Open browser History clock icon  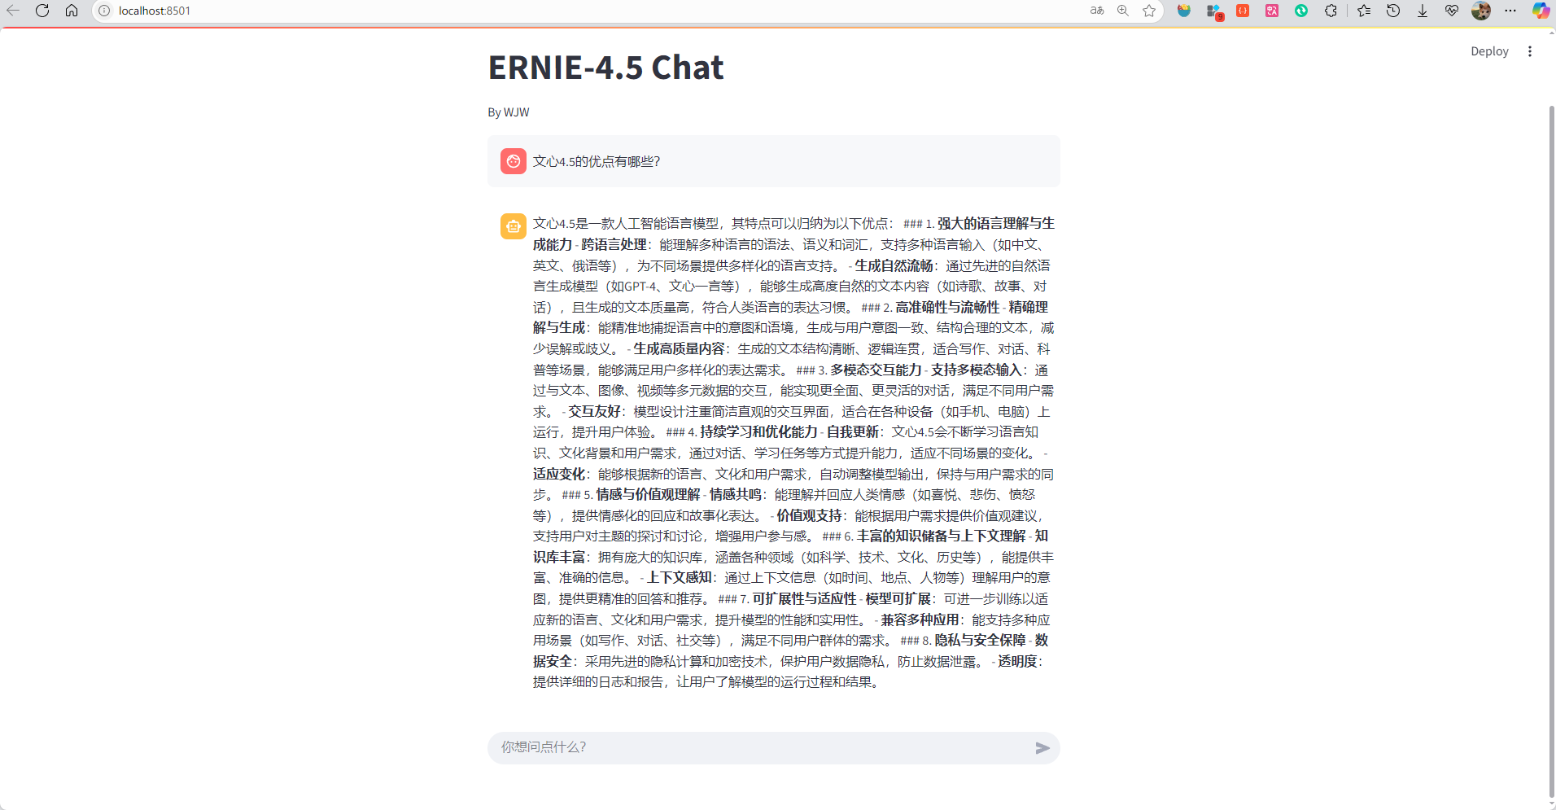coord(1393,11)
